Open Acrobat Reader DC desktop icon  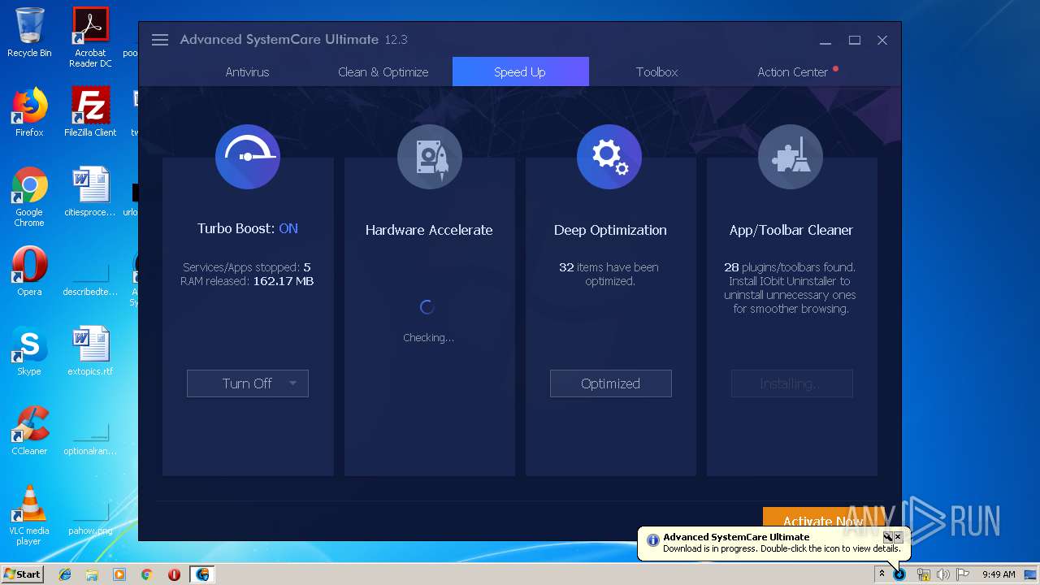coord(90,37)
